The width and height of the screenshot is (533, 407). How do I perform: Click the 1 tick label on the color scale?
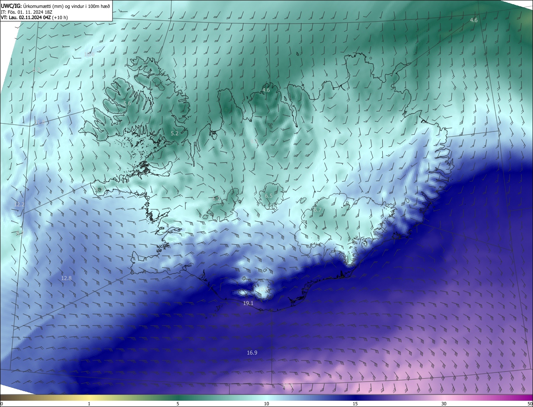pos(89,404)
